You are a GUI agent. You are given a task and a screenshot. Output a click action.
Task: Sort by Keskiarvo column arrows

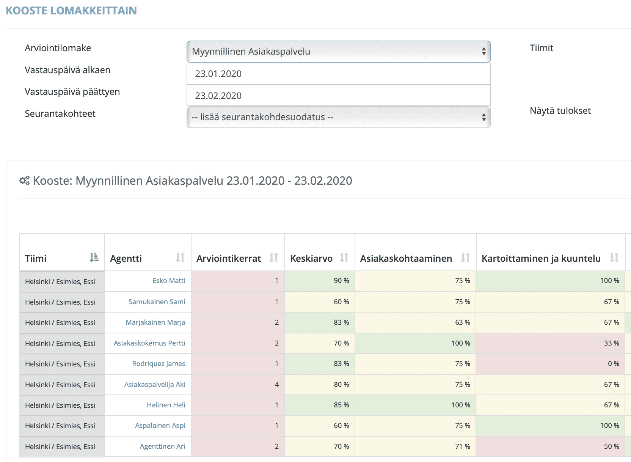coord(344,258)
